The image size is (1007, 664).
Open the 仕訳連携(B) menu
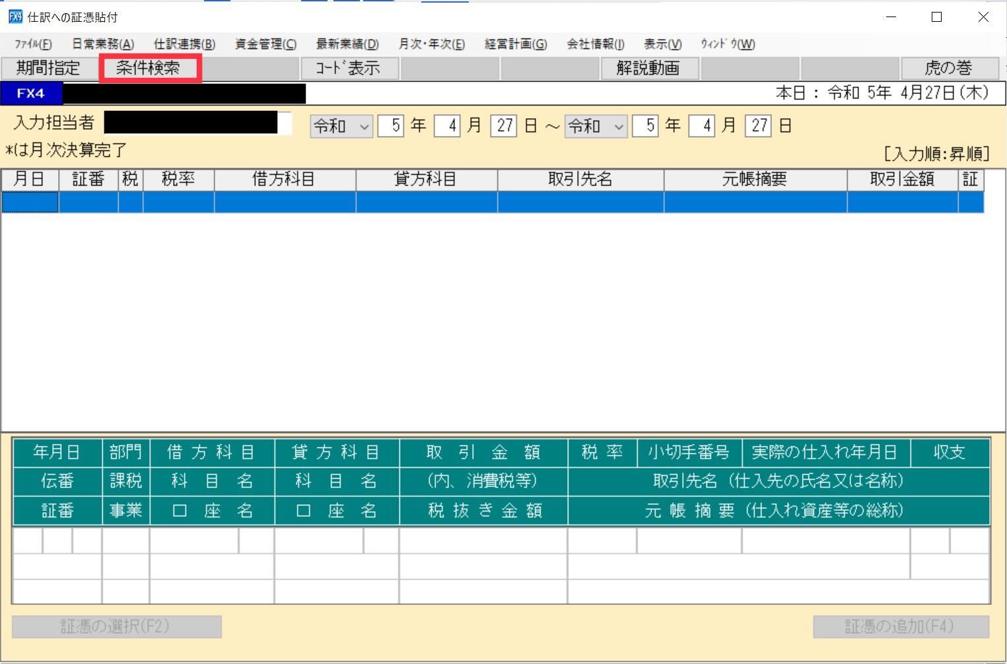184,44
